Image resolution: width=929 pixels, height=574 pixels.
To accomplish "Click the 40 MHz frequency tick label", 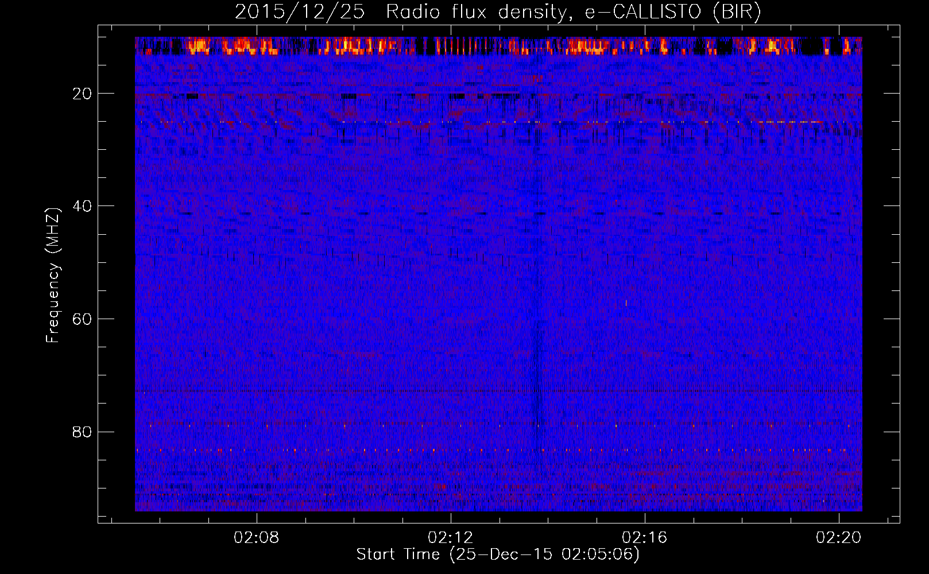I will pyautogui.click(x=83, y=206).
